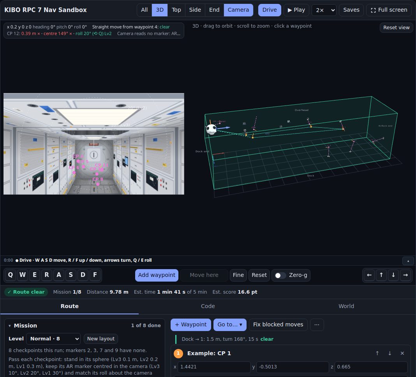The height and width of the screenshot is (377, 416).
Task: Click Reset view
Action: coord(397,28)
